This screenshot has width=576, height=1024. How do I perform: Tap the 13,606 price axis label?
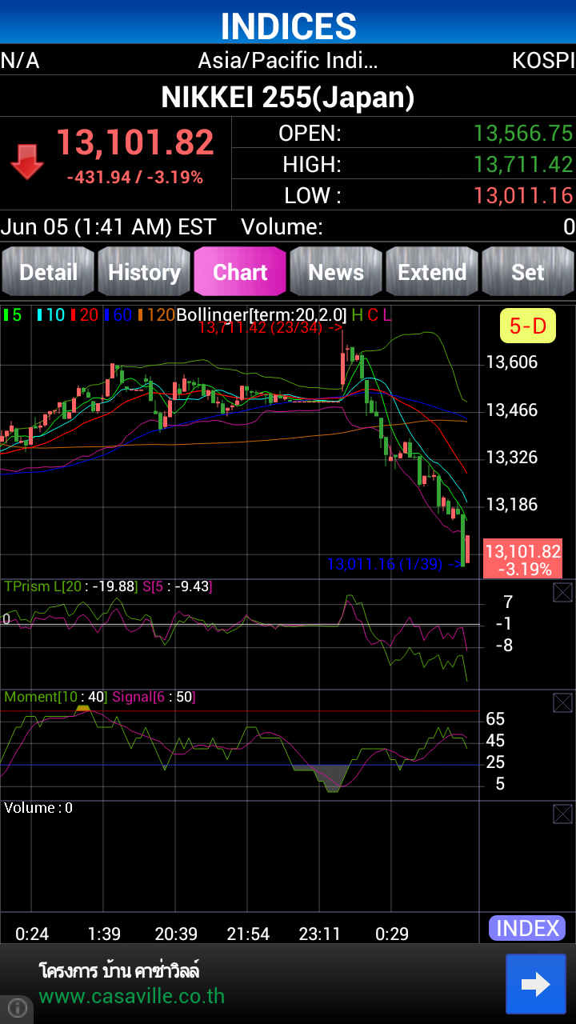coord(512,362)
